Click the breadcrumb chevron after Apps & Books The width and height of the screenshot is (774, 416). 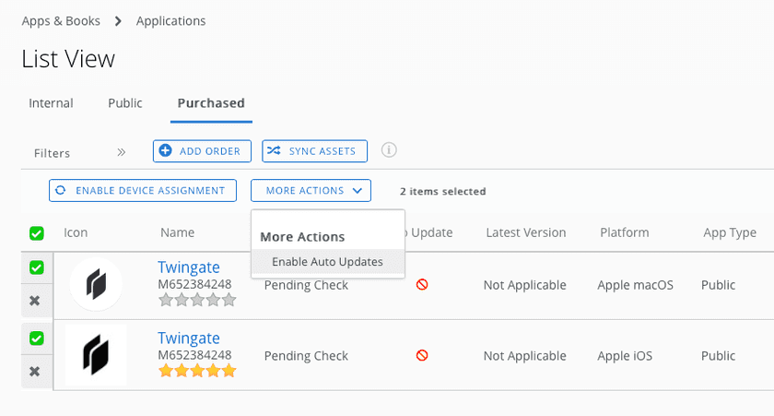tap(119, 21)
